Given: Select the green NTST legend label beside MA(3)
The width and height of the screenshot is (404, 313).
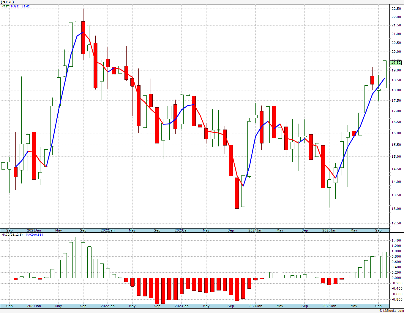Looking at the screenshot, I should click(x=5, y=6).
